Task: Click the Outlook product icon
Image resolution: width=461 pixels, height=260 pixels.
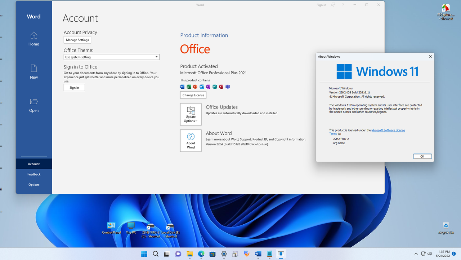Action: (x=202, y=87)
